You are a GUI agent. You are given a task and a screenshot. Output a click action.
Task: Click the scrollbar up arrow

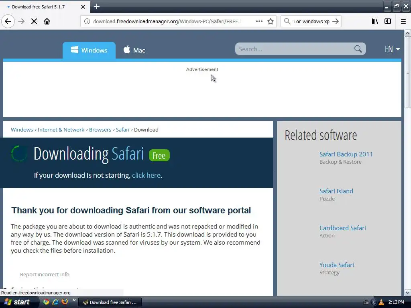click(x=407, y=33)
